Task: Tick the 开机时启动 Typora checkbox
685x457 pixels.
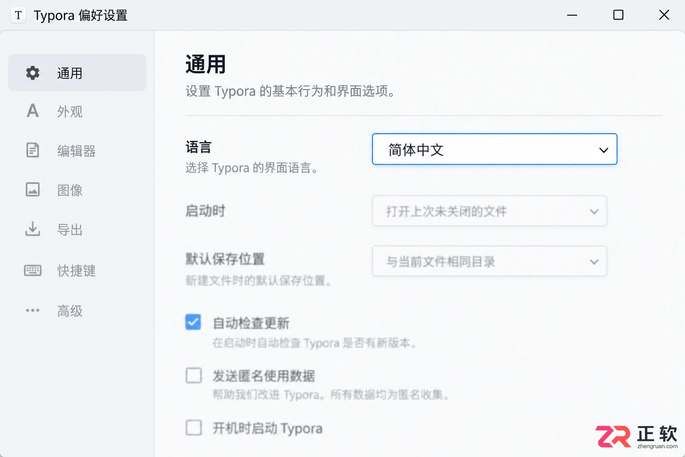Action: pos(194,427)
